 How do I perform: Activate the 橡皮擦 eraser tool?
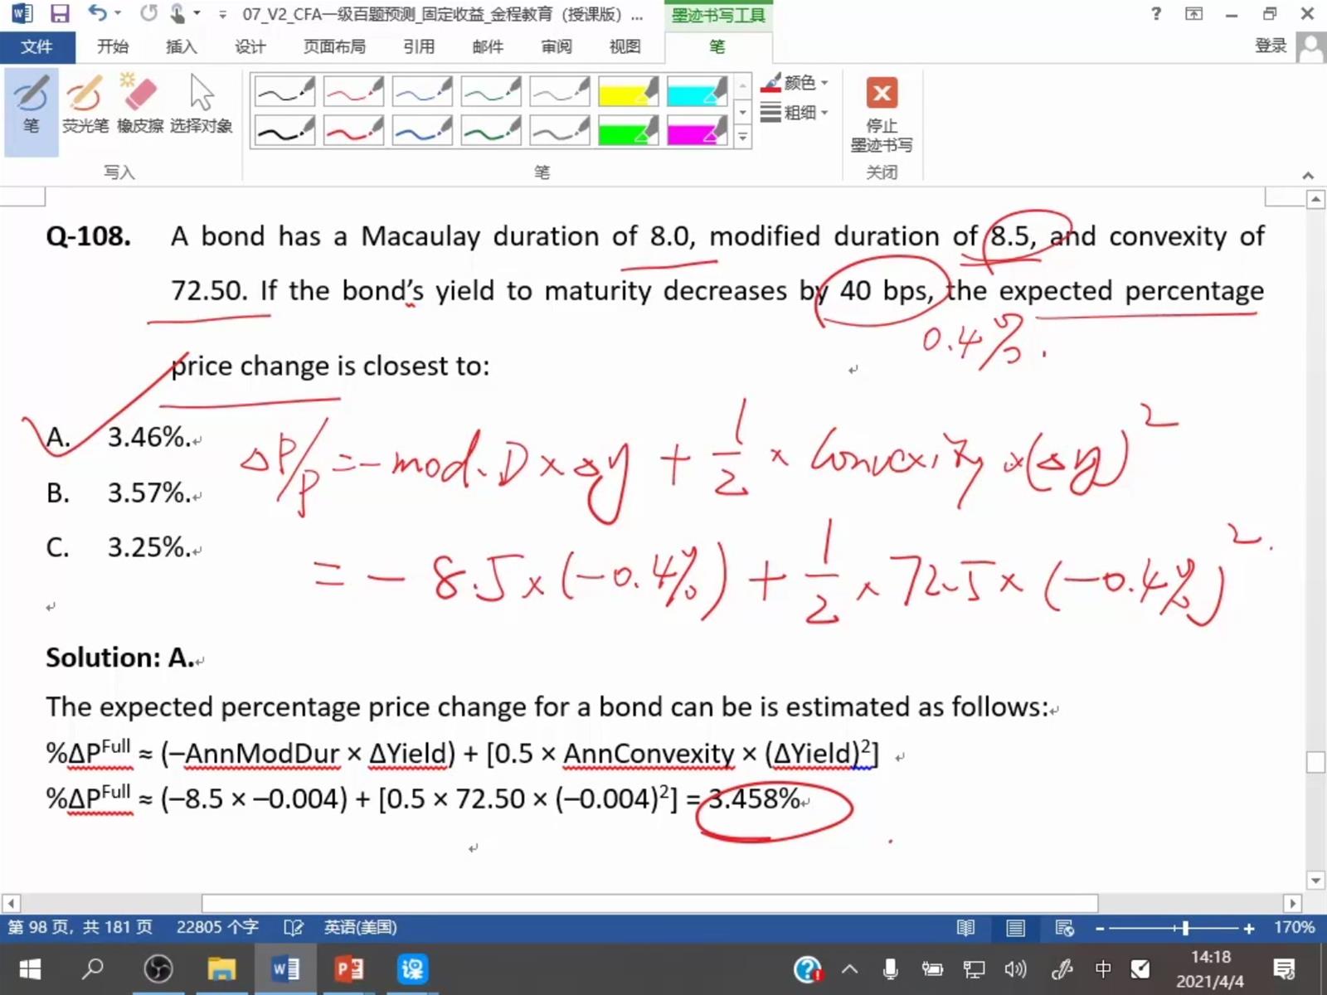click(x=140, y=106)
